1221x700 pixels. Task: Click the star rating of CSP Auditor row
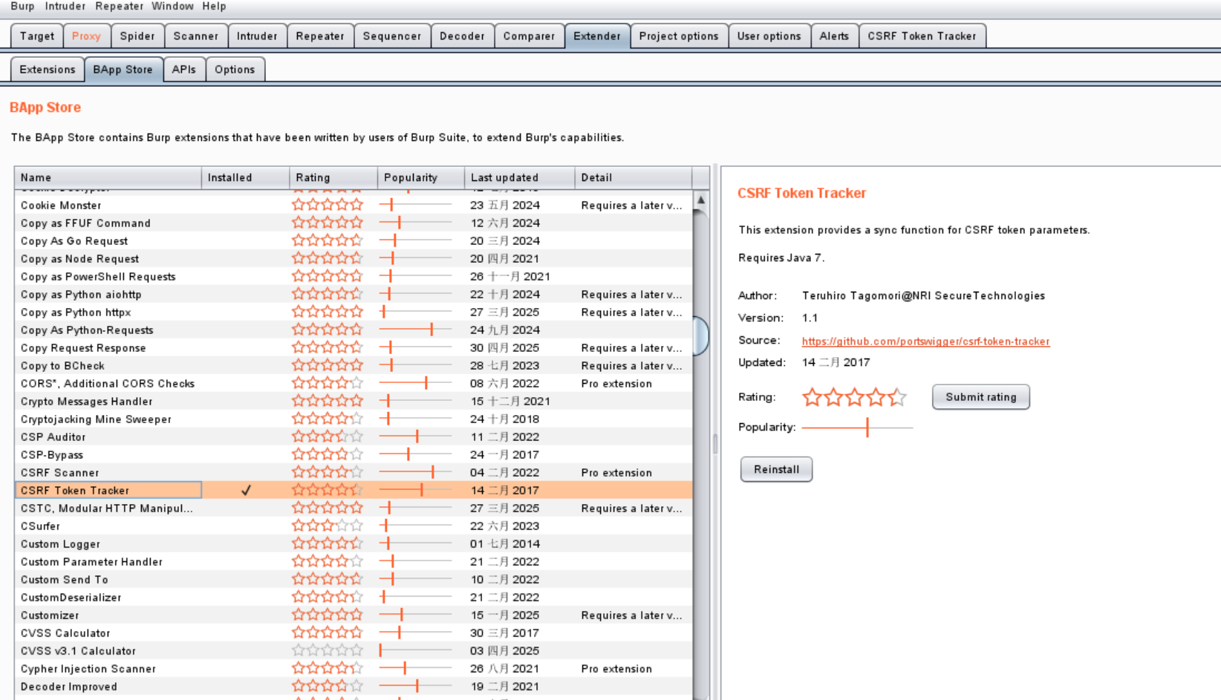(x=328, y=436)
